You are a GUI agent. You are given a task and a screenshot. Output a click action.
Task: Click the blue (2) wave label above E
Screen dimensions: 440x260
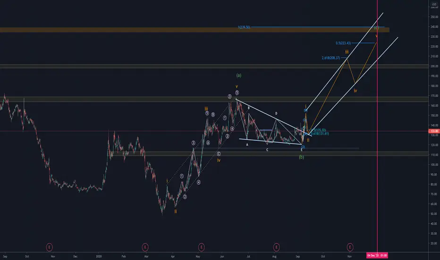click(303, 147)
